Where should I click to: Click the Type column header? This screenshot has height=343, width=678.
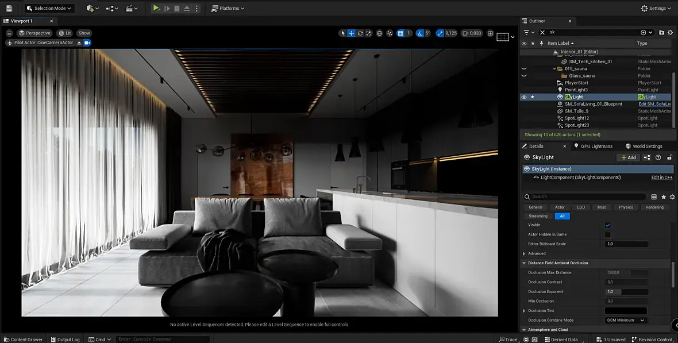point(642,43)
